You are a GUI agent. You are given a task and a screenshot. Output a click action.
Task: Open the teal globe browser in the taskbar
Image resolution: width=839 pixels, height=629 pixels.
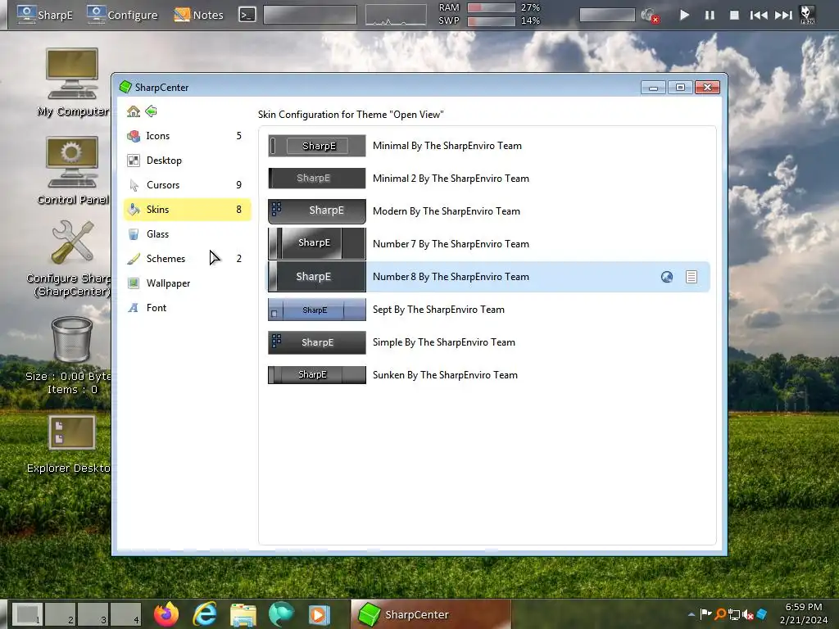[x=281, y=614]
